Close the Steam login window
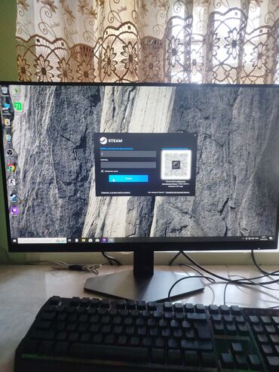Screen dimensions: 279x372 [x=195, y=135]
